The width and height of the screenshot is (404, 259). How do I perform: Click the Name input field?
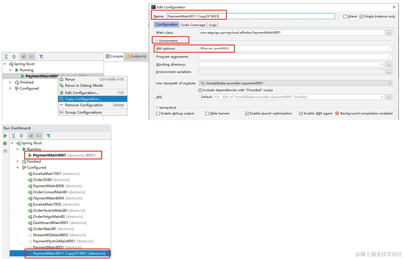251,16
